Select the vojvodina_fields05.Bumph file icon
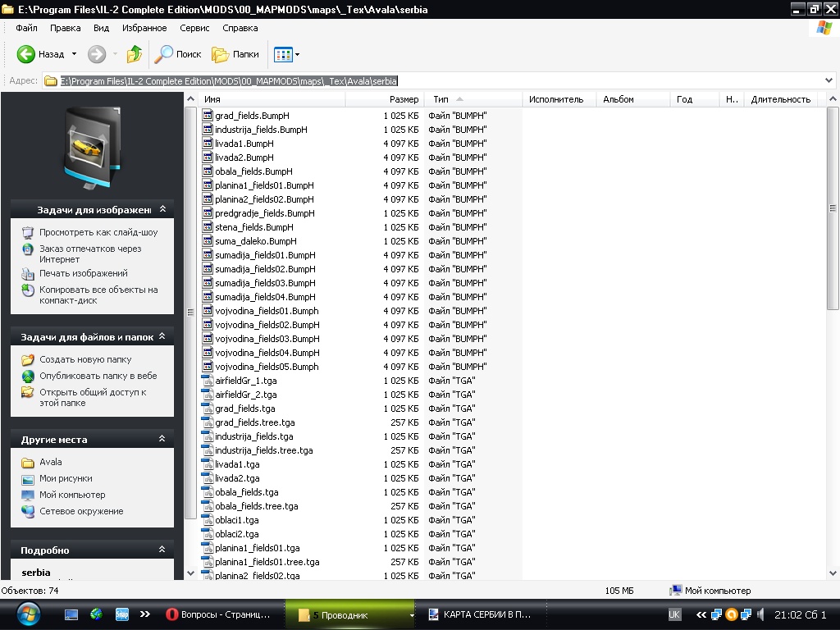The height and width of the screenshot is (630, 840). [x=208, y=367]
